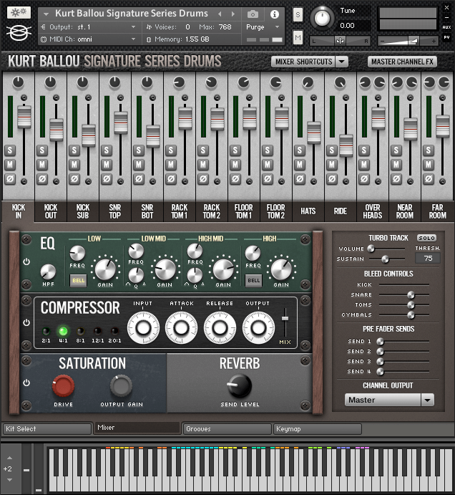Solo the KICK IN channel
The height and width of the screenshot is (495, 455).
coord(10,150)
